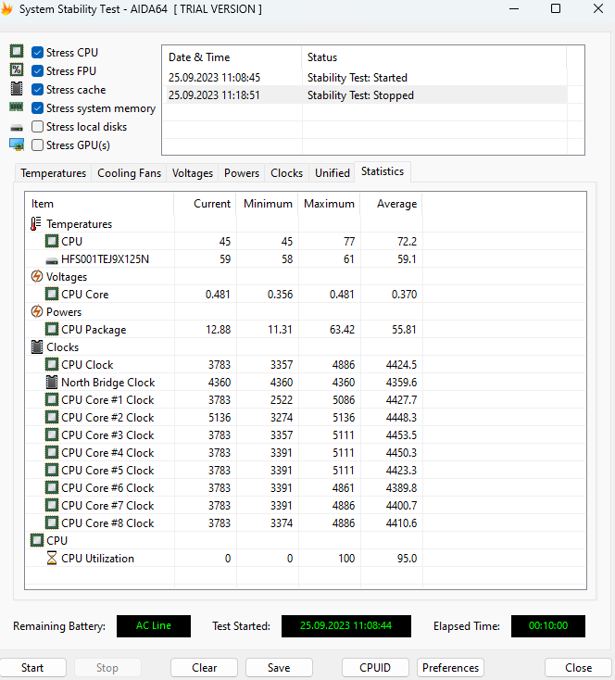This screenshot has width=615, height=680.
Task: Click the Status log column header
Action: pos(433,57)
